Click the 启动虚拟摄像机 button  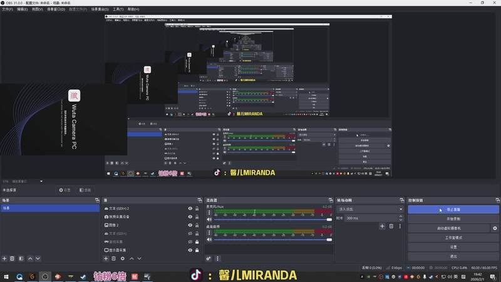449,228
